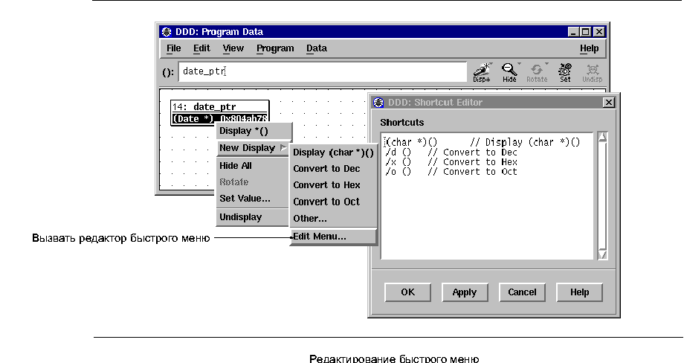The image size is (684, 363).
Task: Choose Undisplay from the context menu
Action: coord(253,217)
